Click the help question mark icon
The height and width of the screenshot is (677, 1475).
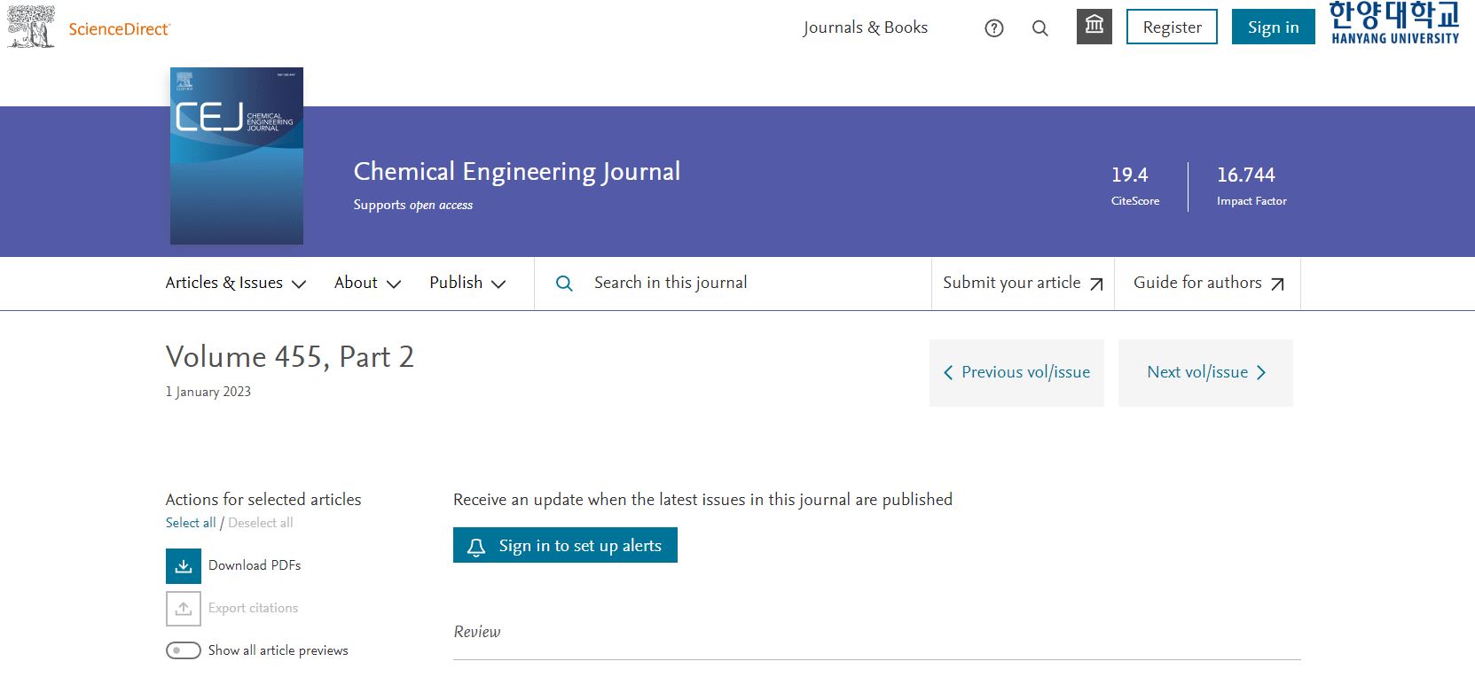(994, 28)
